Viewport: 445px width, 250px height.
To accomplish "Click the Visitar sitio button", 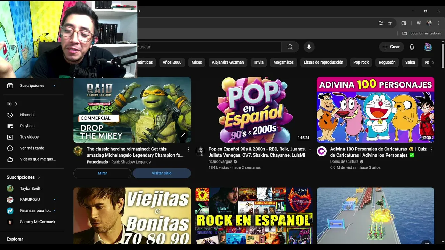I will pos(162,173).
